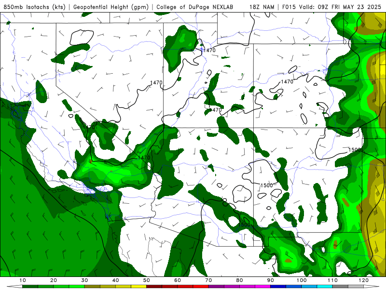Click the olive swatch starting at 30
This screenshot has width=386, height=289.
(x=92, y=287)
